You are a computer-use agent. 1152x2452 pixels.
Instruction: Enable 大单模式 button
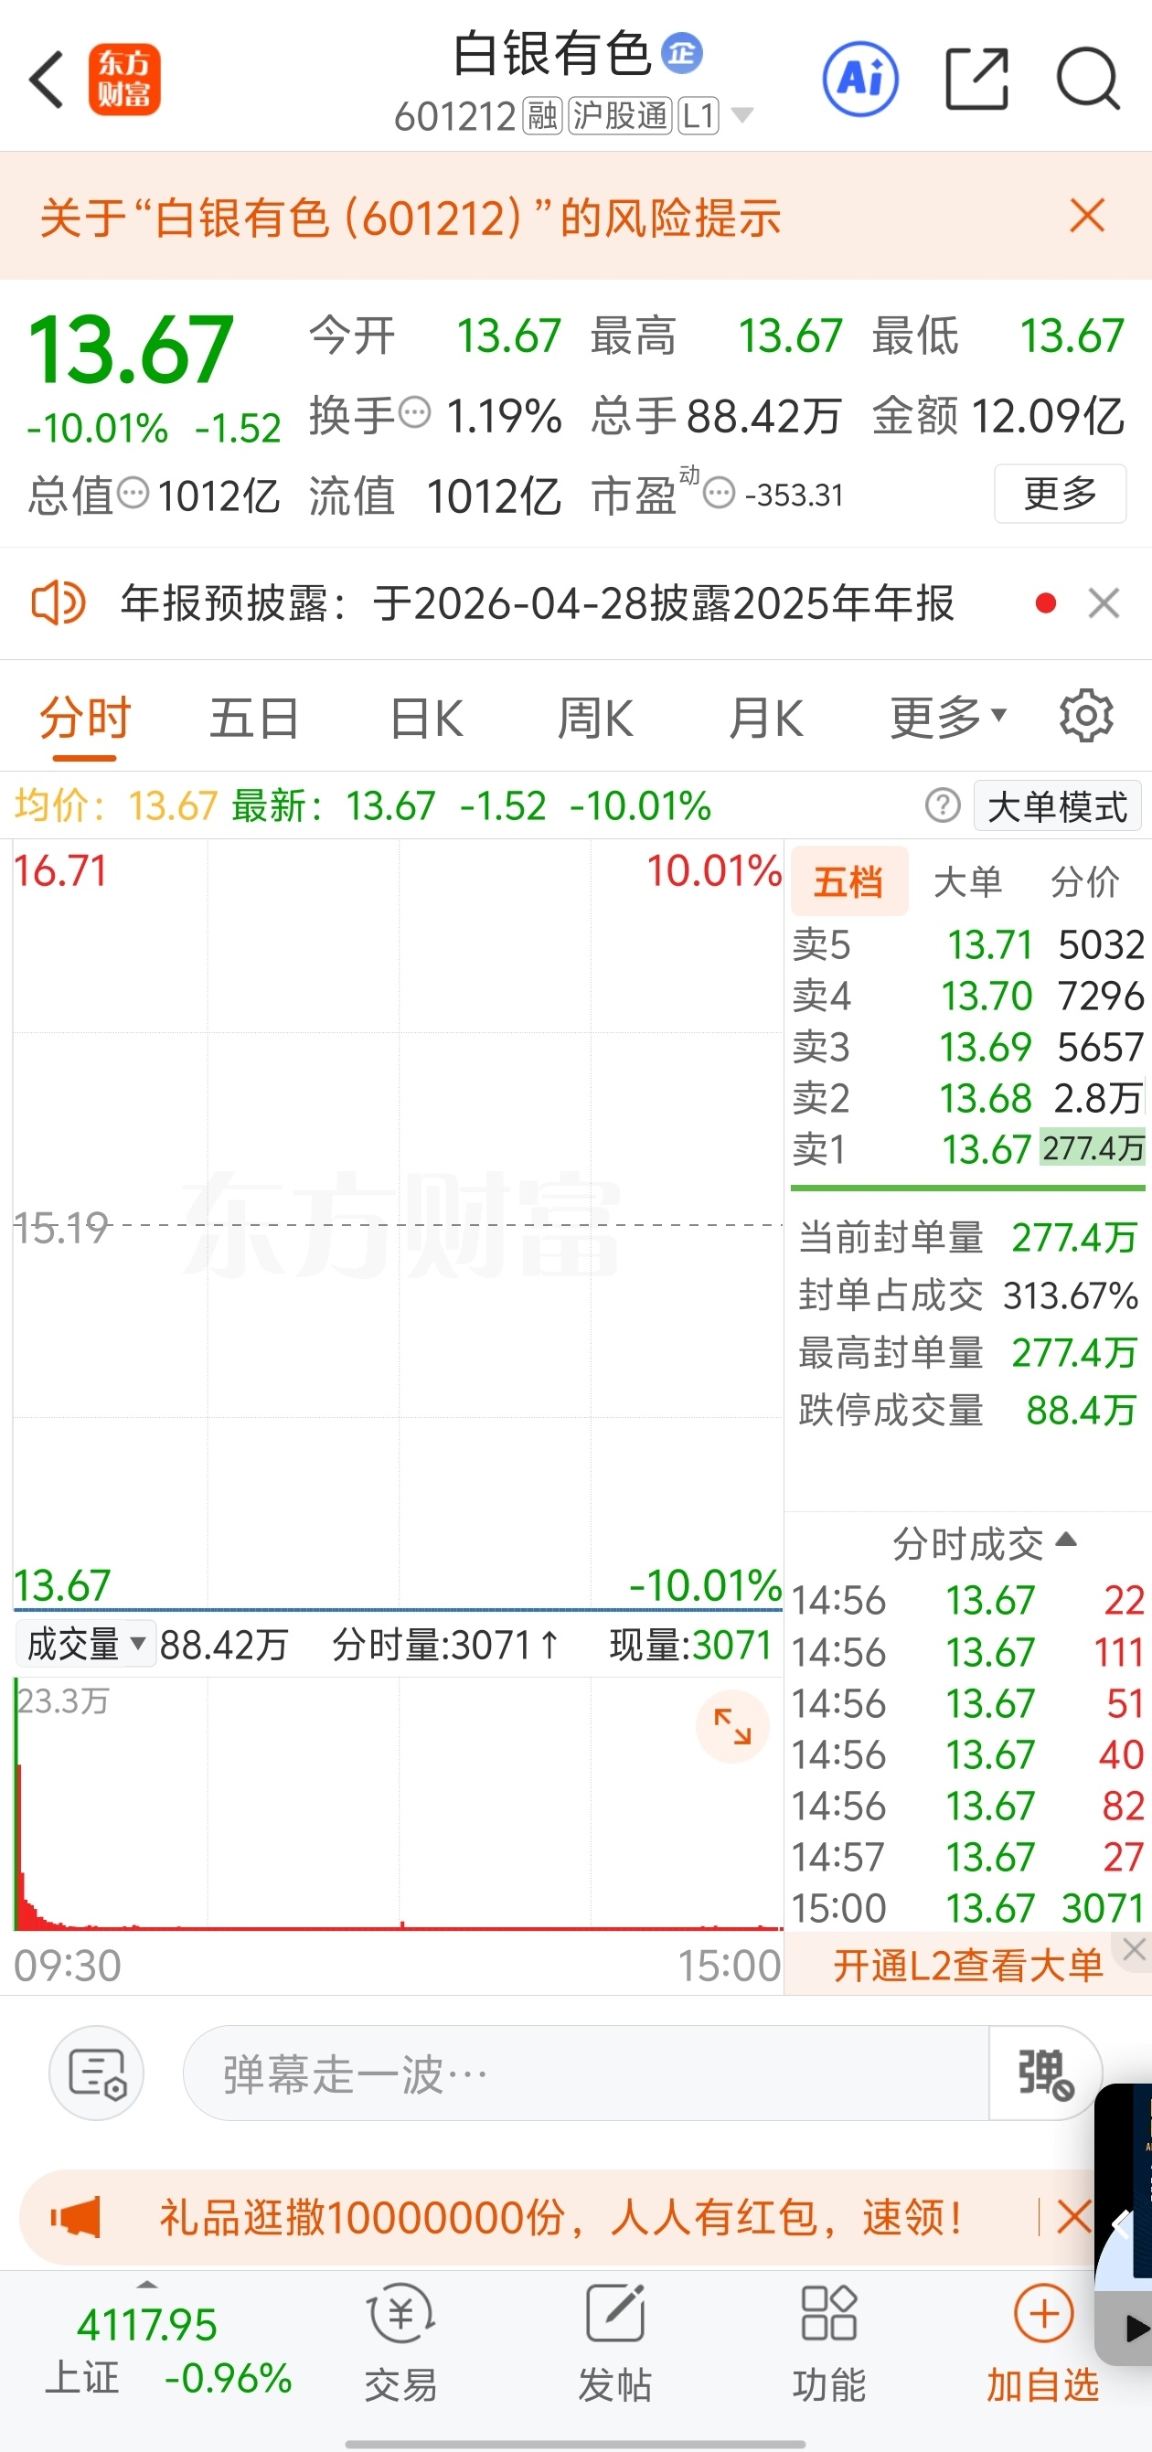click(1057, 806)
